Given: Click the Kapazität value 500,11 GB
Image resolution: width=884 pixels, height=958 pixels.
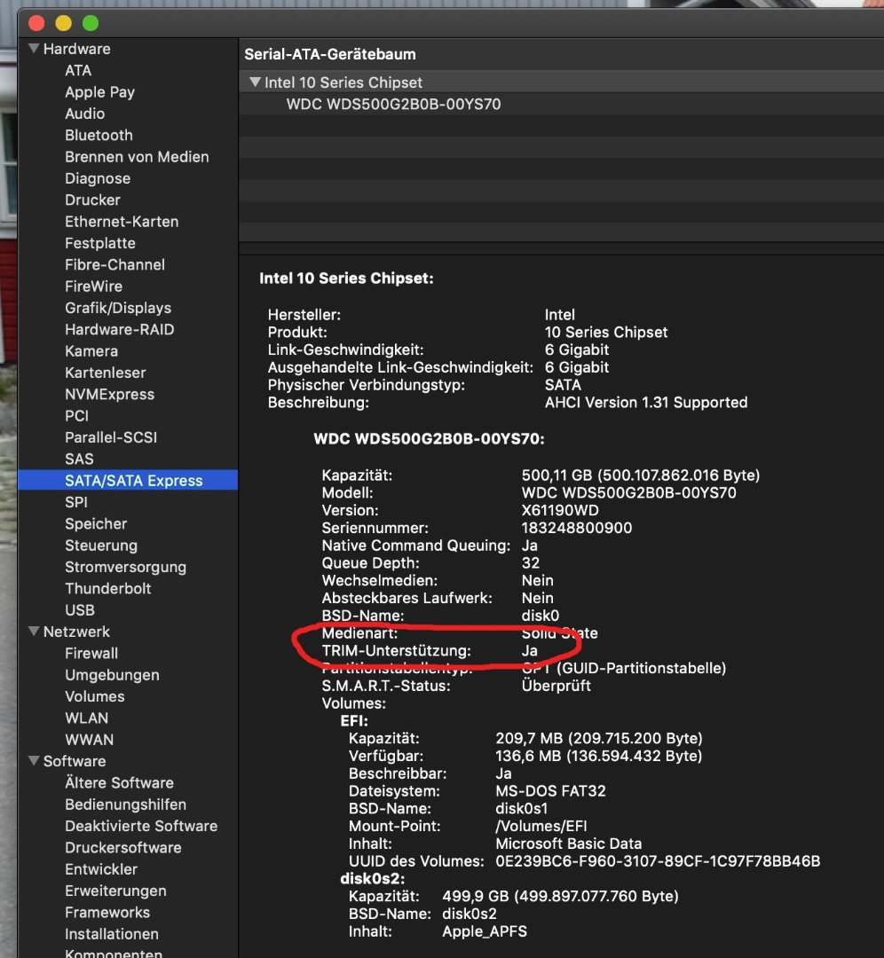Looking at the screenshot, I should pos(641,475).
